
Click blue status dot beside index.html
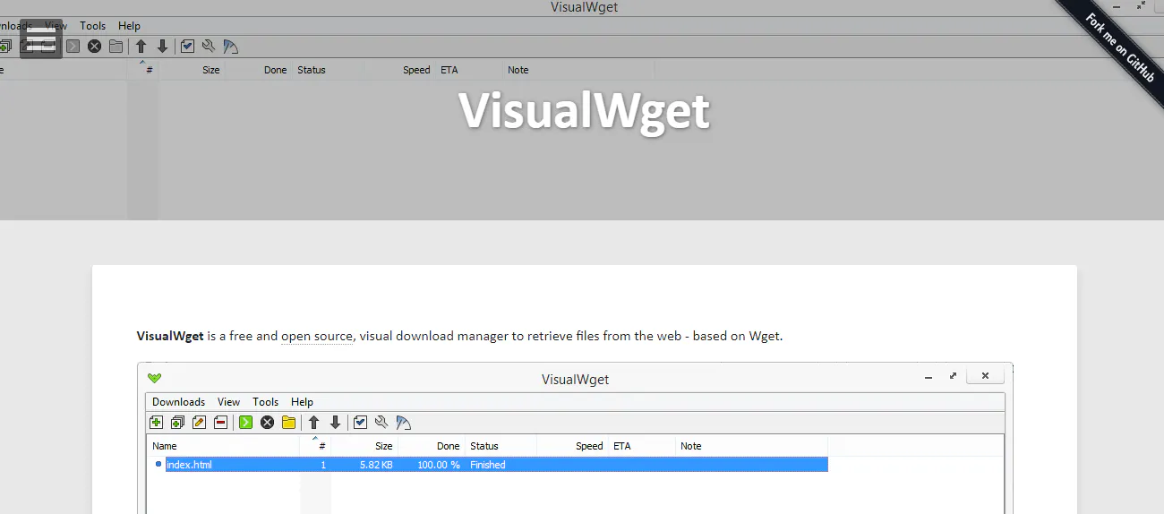[158, 464]
